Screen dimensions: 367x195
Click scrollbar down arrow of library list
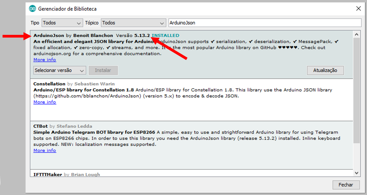(x=356, y=173)
